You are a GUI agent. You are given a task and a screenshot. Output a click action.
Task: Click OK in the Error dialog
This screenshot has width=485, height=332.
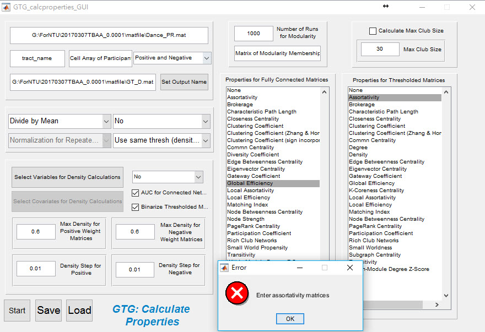(x=290, y=319)
